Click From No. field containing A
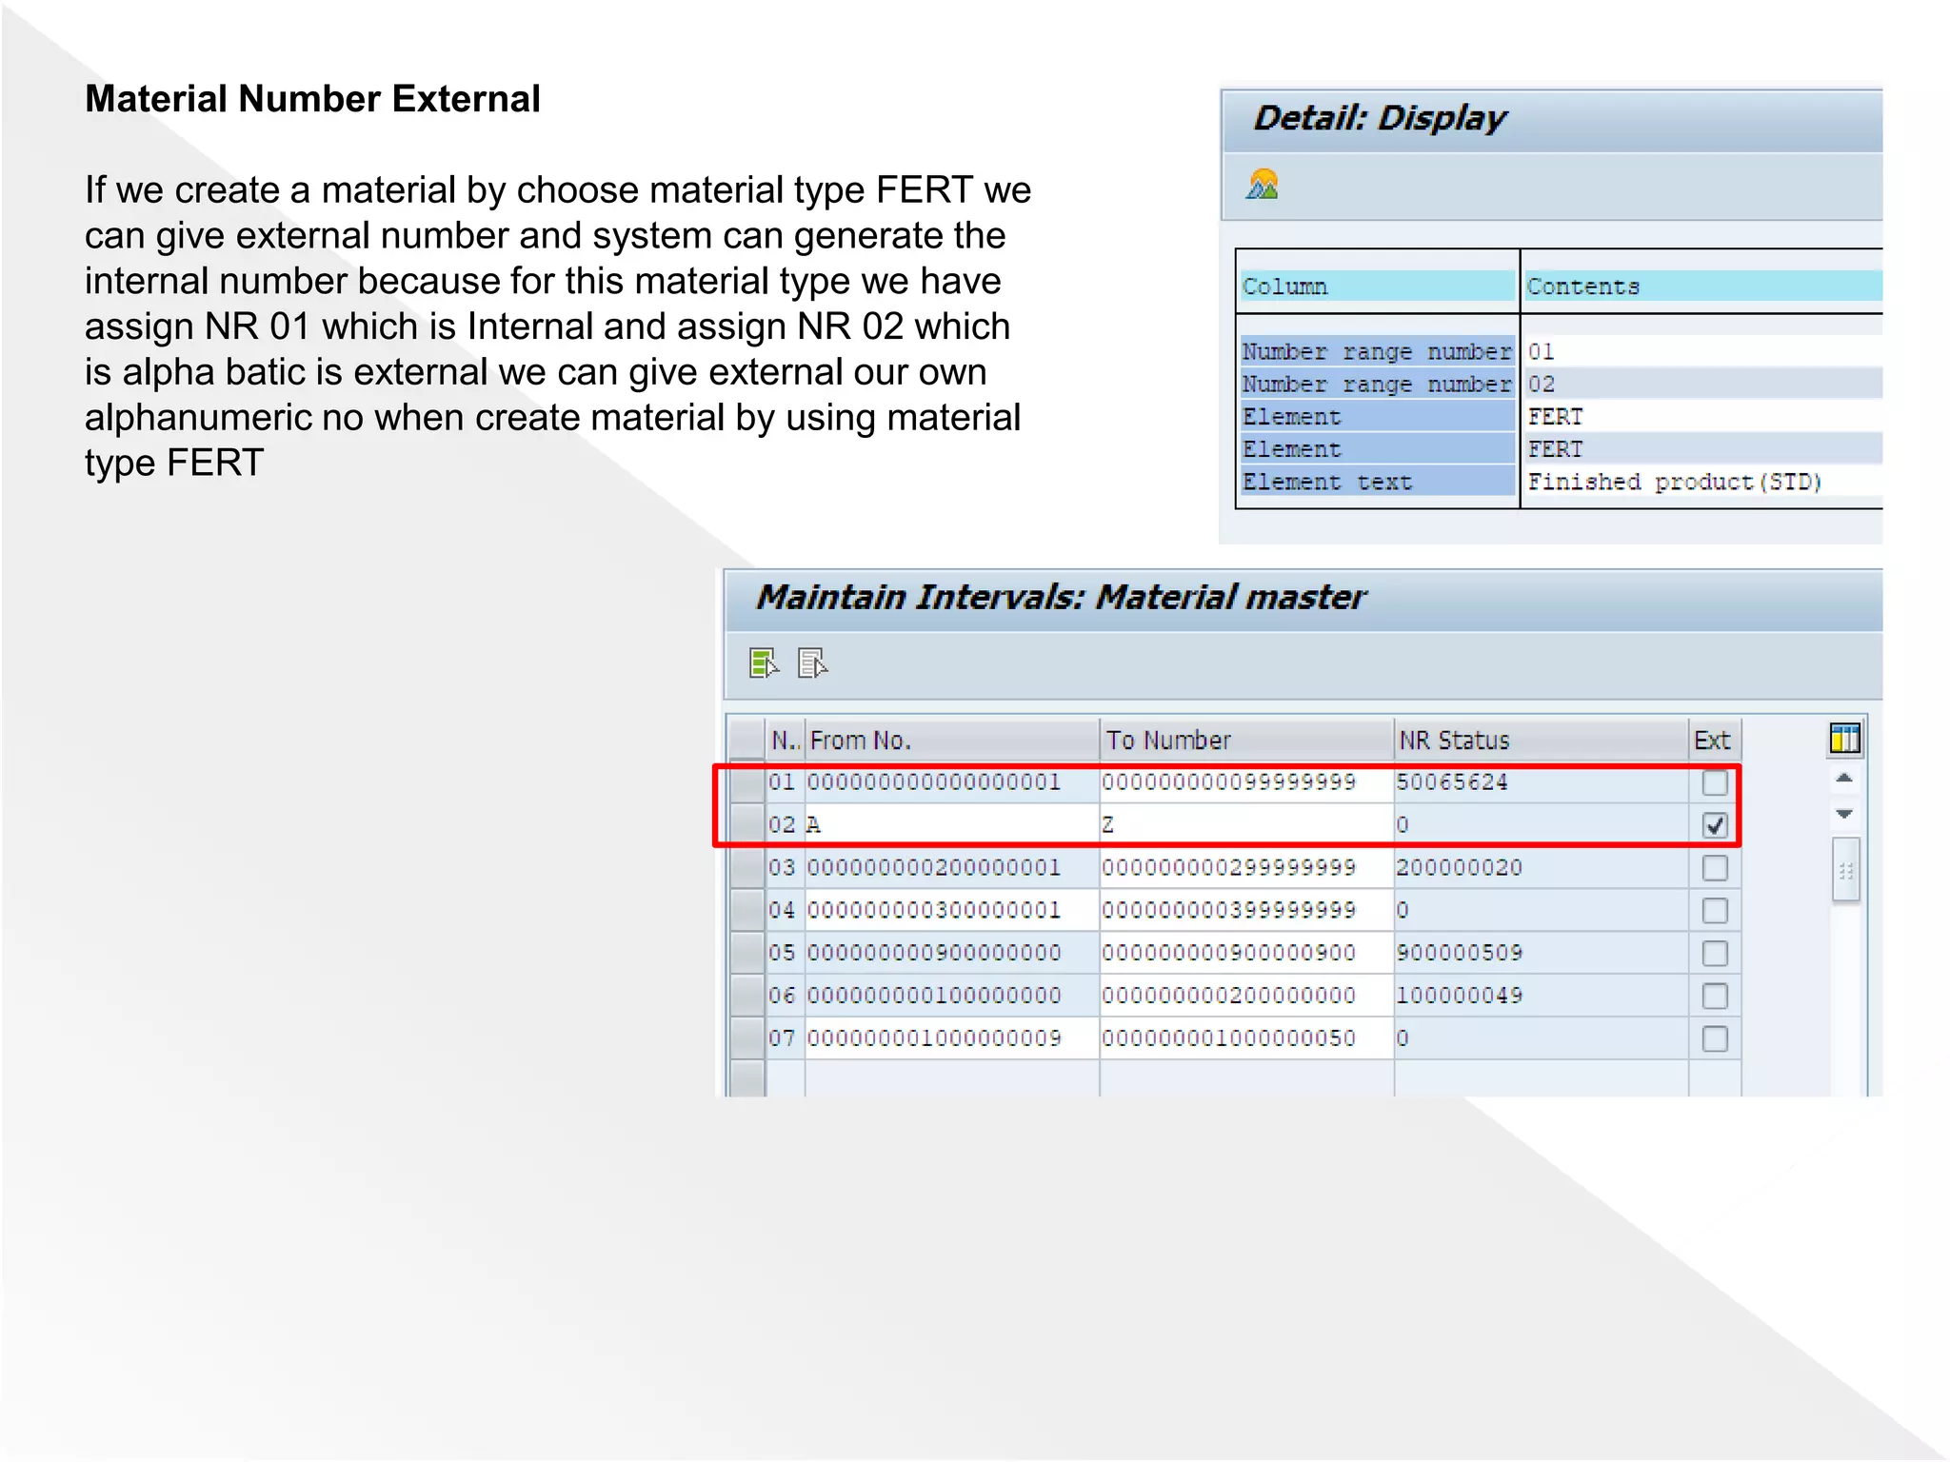 (952, 825)
